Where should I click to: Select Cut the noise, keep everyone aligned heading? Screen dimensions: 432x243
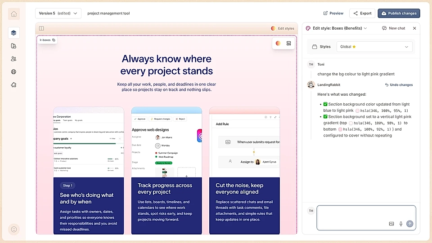click(x=239, y=189)
